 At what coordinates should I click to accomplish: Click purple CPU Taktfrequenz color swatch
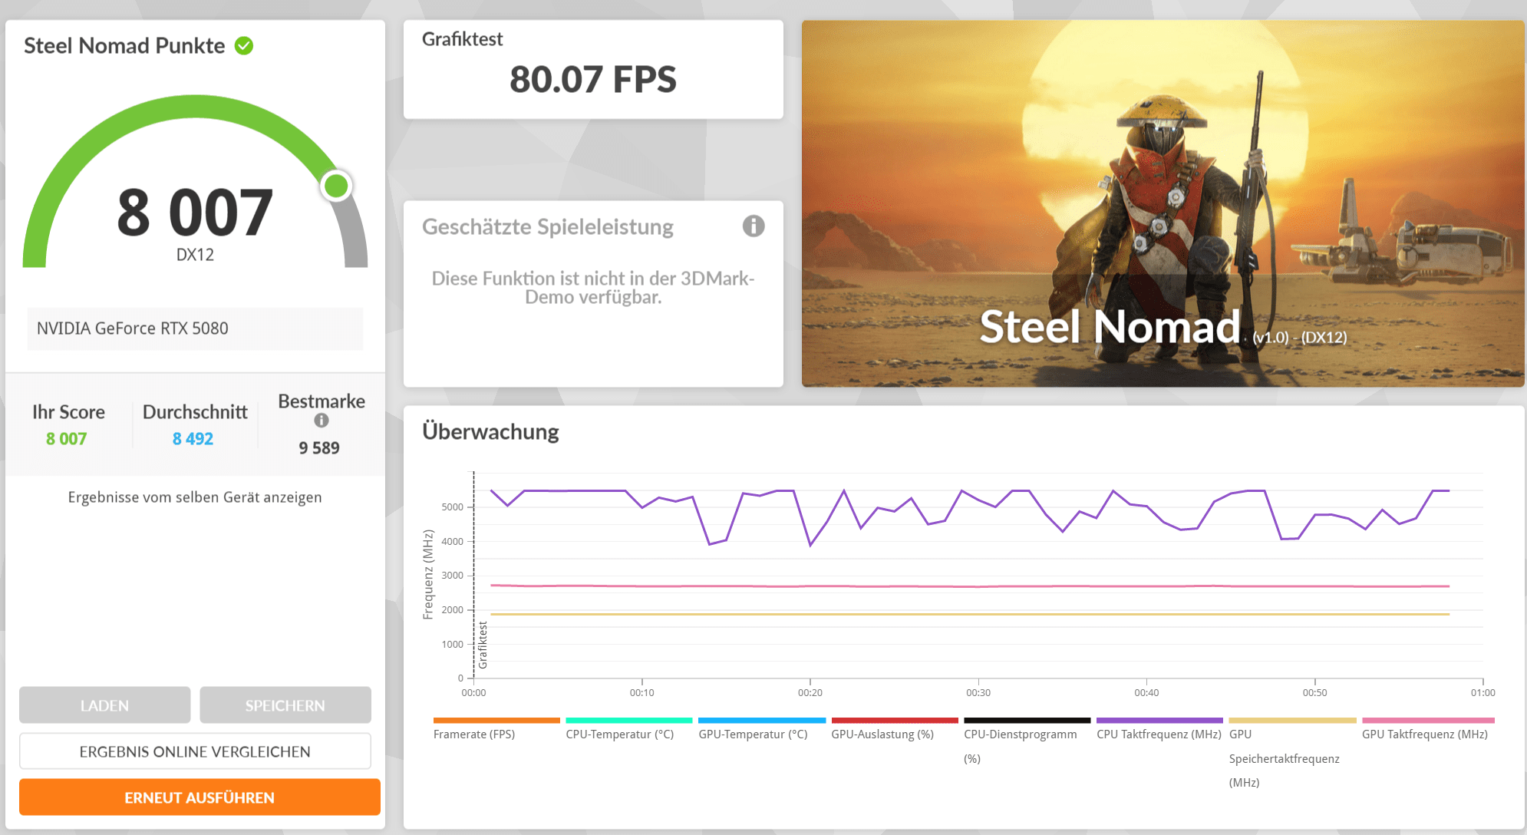point(1159,721)
